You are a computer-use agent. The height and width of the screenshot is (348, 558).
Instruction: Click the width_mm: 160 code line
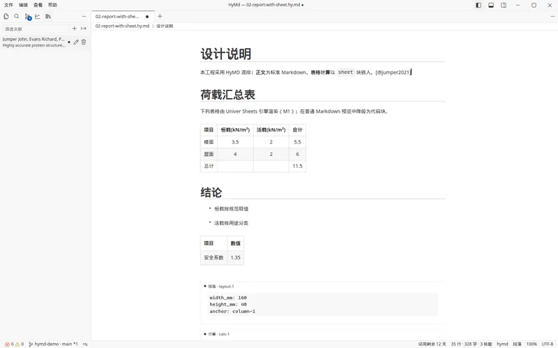click(228, 298)
